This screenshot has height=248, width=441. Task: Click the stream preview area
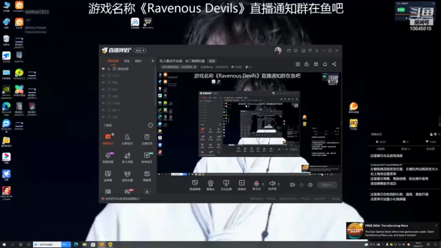click(249, 125)
